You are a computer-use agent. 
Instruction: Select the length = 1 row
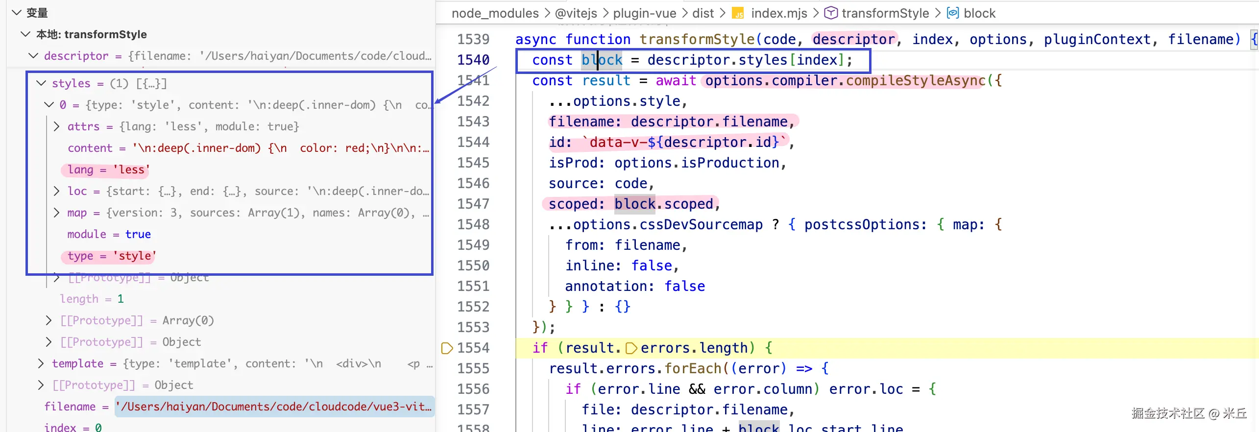tap(92, 299)
